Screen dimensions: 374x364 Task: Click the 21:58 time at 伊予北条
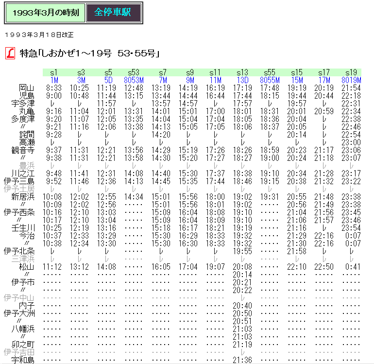[297, 251]
